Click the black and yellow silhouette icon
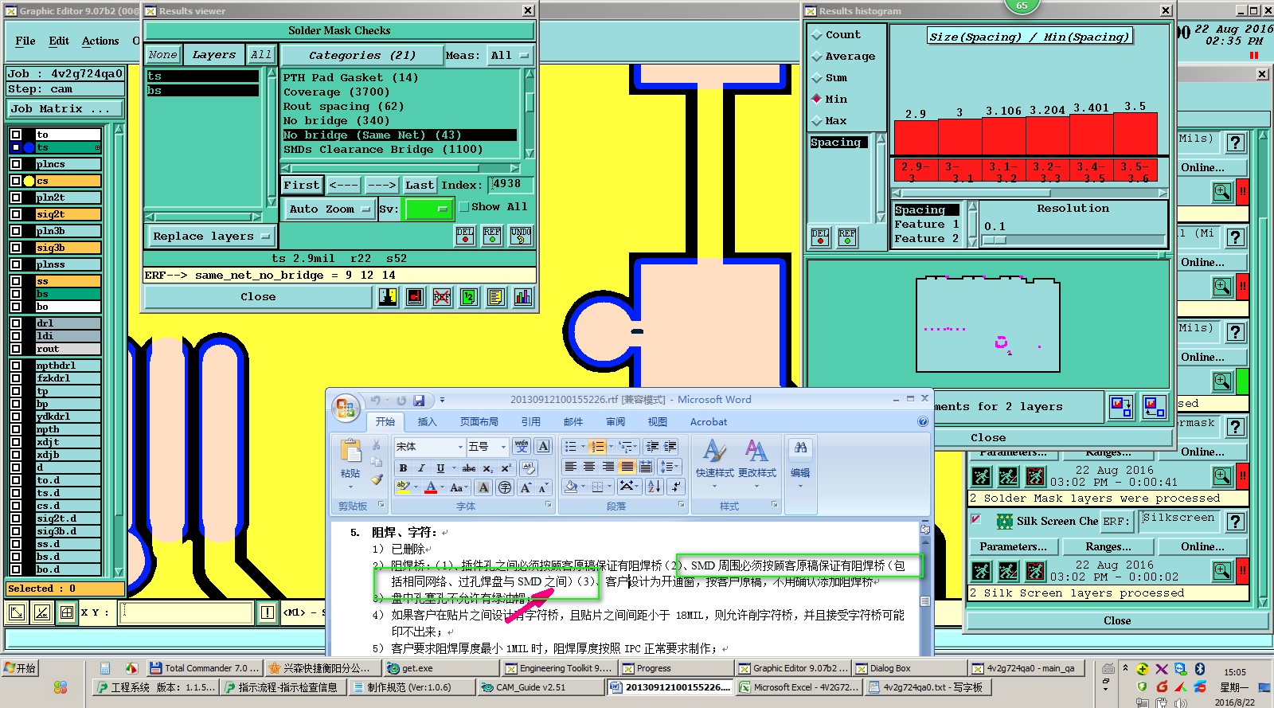 [388, 297]
